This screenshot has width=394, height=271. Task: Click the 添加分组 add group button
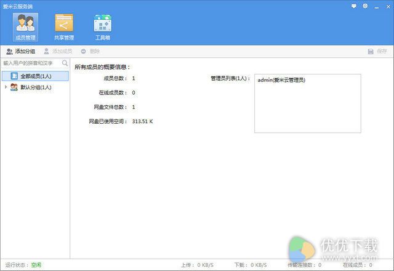(21, 52)
